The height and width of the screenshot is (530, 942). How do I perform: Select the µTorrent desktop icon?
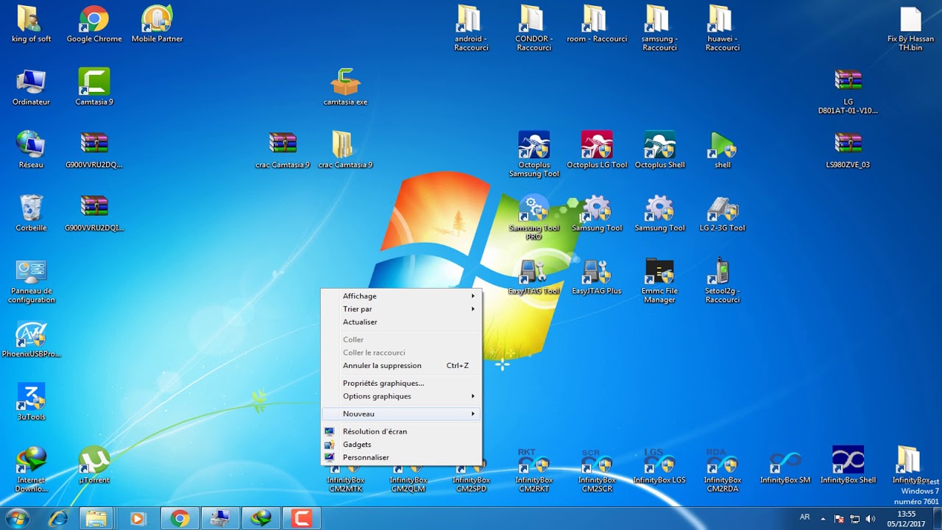[x=94, y=465]
